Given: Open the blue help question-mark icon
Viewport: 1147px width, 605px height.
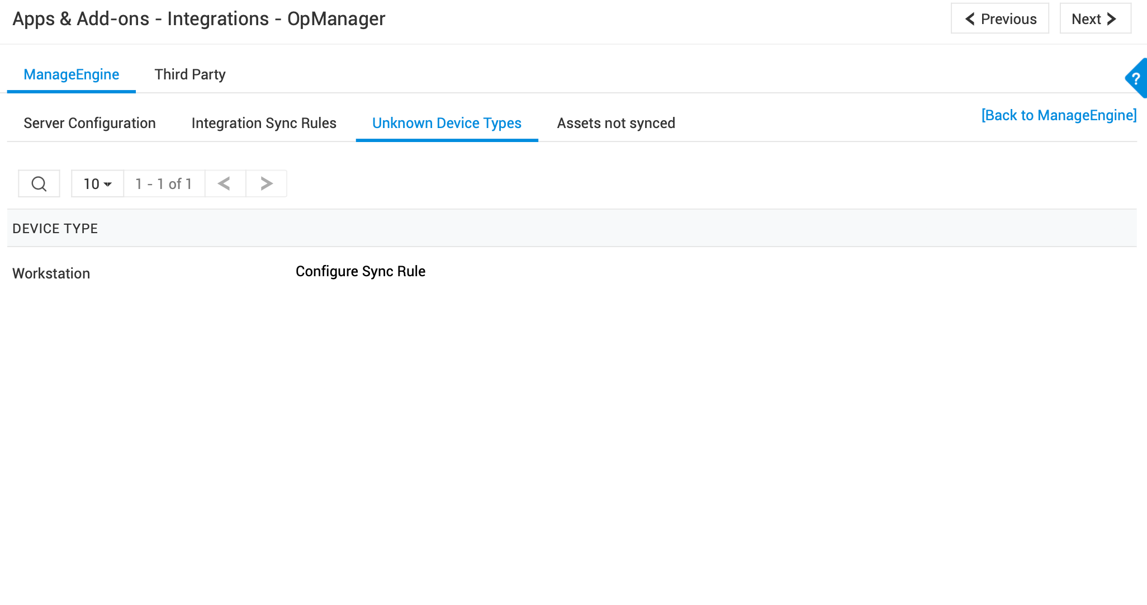Looking at the screenshot, I should (x=1136, y=78).
